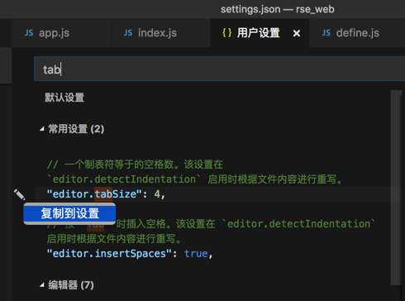
Task: Click the JS file icon on index.js tab
Action: [x=128, y=33]
